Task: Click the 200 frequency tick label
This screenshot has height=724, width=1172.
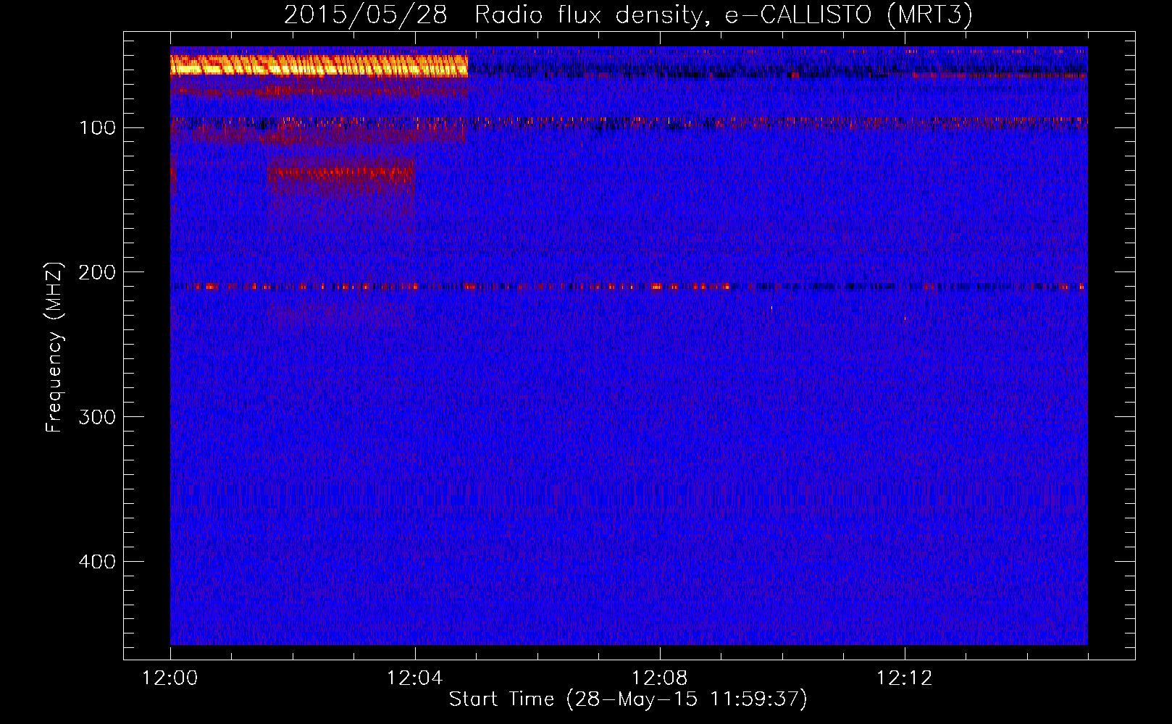Action: tap(97, 272)
